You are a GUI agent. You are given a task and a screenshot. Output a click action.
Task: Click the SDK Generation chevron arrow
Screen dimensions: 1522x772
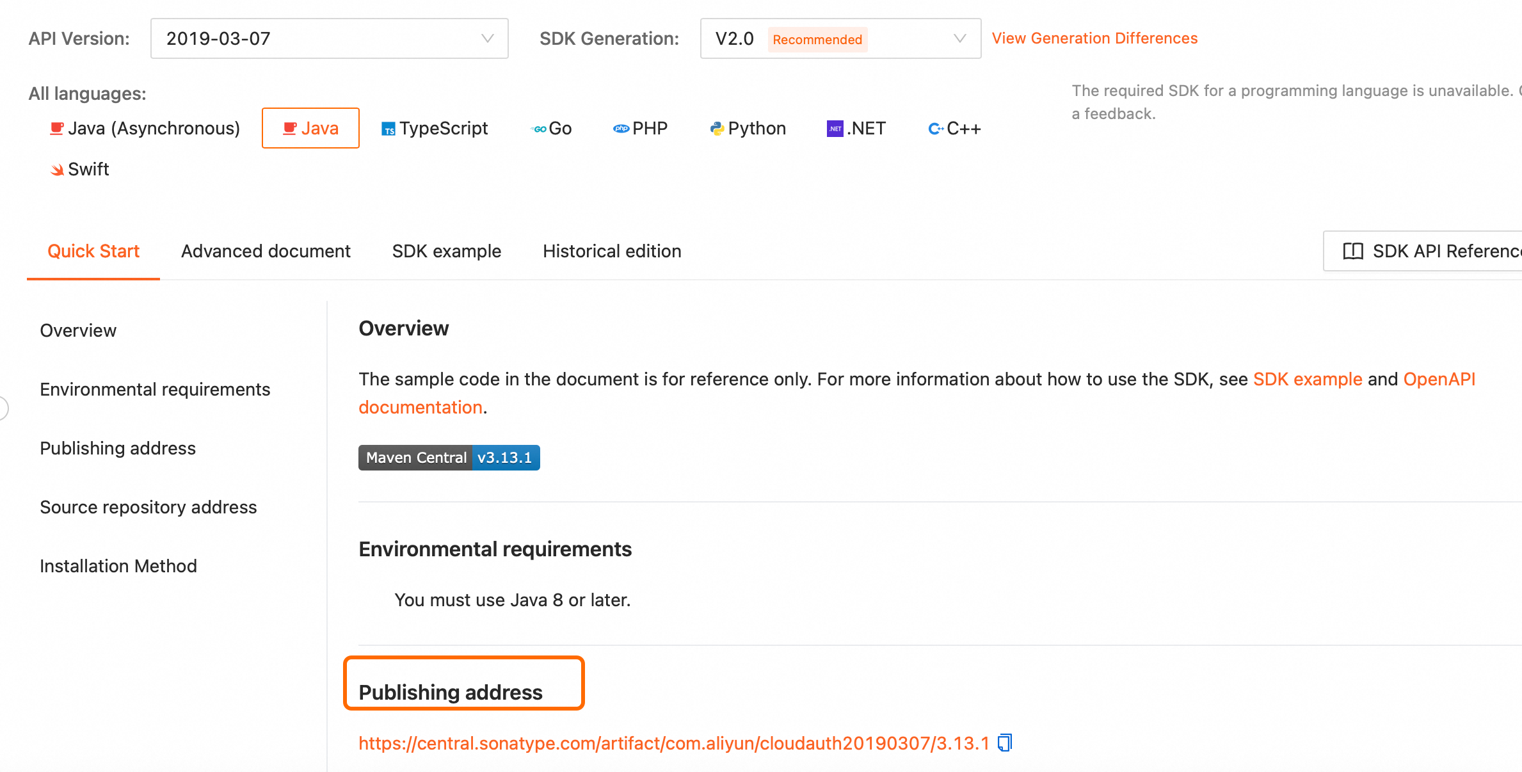click(x=960, y=38)
